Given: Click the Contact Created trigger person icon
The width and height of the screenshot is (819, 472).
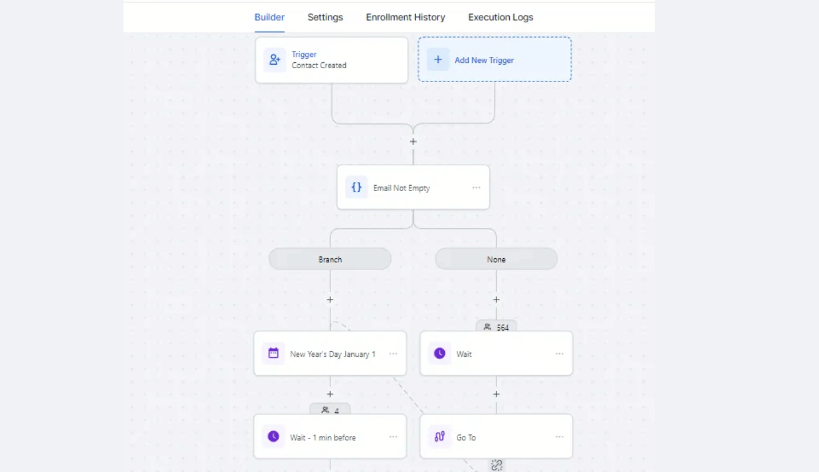Looking at the screenshot, I should click(275, 60).
